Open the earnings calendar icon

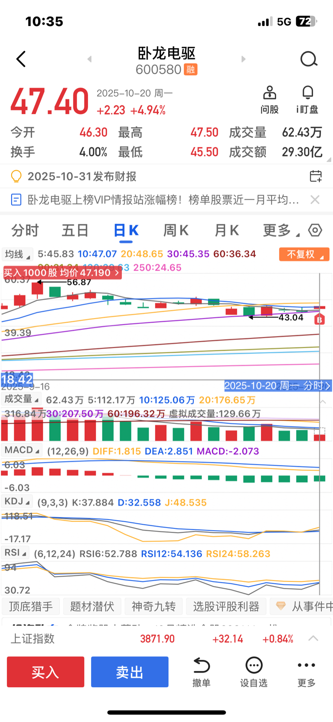[316, 176]
